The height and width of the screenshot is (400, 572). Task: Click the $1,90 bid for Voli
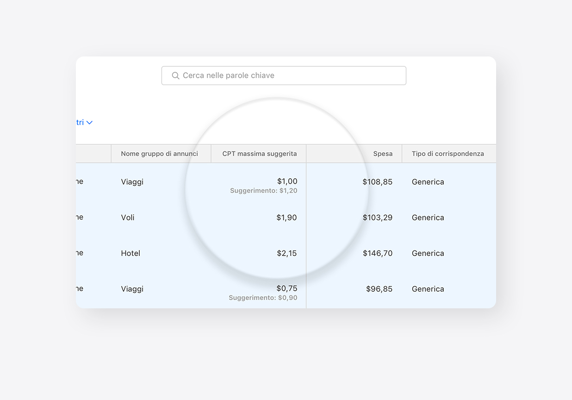click(287, 217)
